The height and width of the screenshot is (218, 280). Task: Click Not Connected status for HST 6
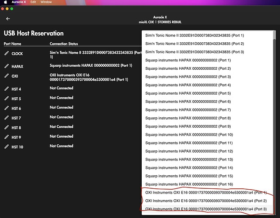[61, 107]
